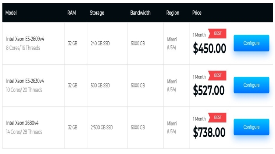Click the Intel Xeon E5-2630v4 model name

click(25, 81)
